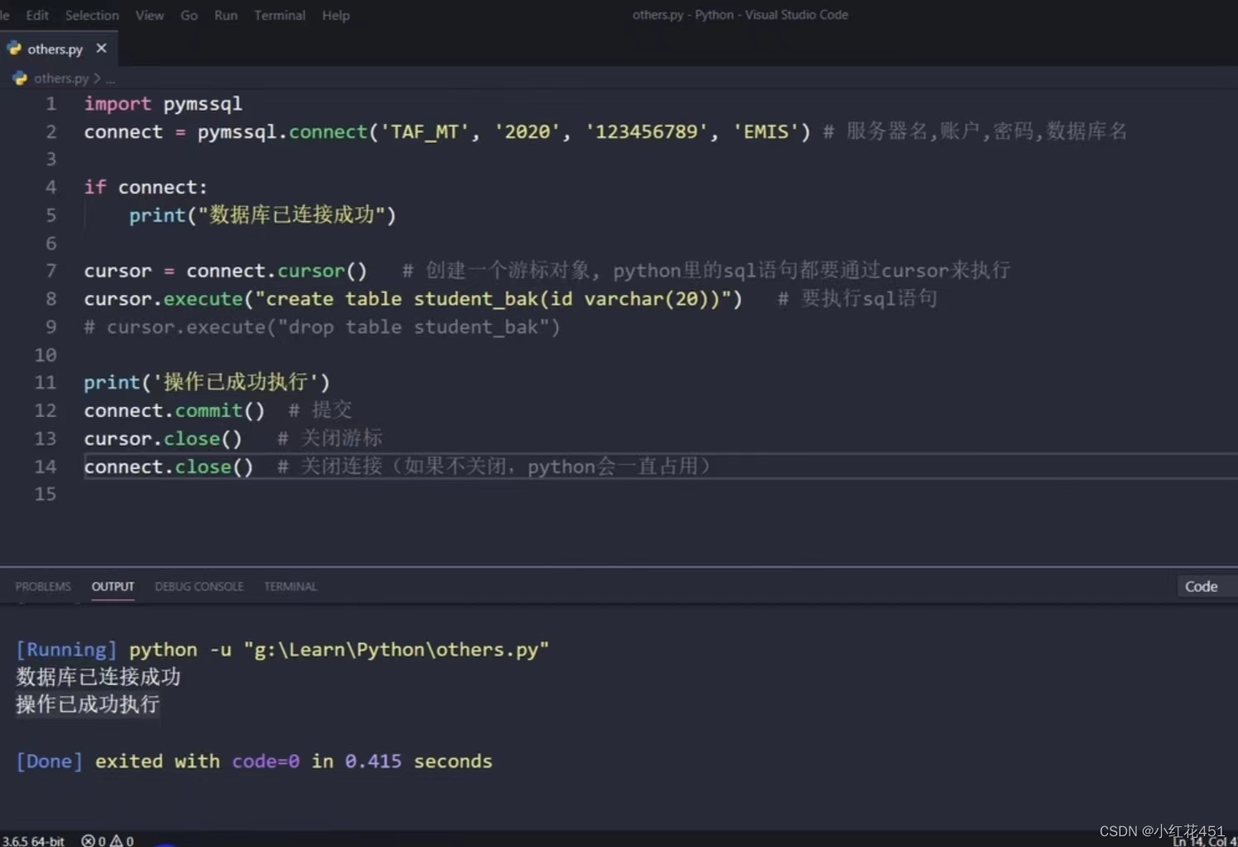This screenshot has width=1238, height=847.
Task: Switch to the TERMINAL panel tab
Action: click(290, 586)
